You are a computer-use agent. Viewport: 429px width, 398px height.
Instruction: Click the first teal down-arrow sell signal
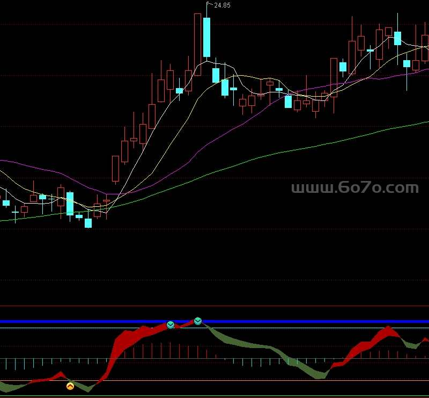click(x=171, y=325)
